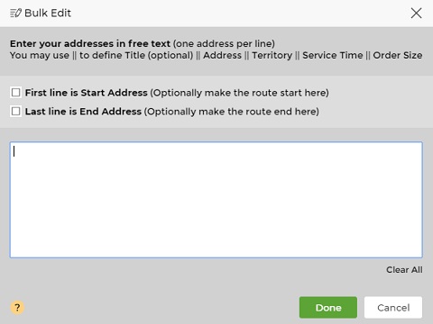Click '(one address per line)' note
Screen dimensions: 433x324
(x=224, y=44)
